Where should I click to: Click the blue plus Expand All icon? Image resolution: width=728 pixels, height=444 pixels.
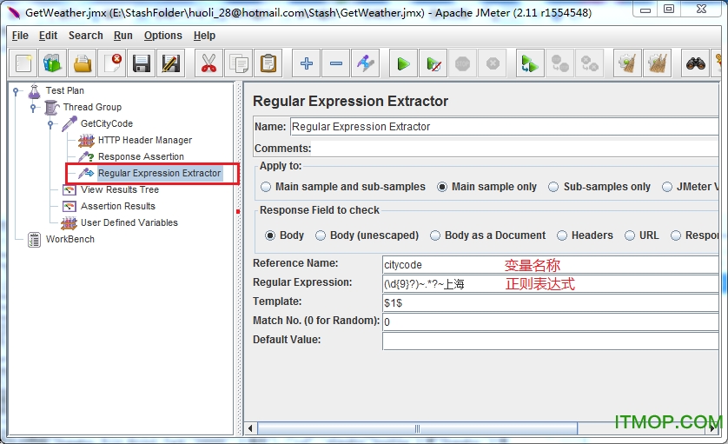[306, 63]
